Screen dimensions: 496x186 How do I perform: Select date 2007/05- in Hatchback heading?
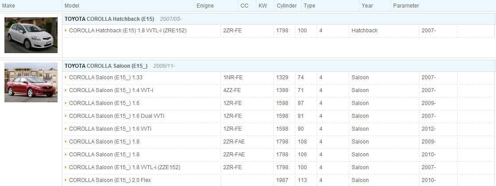(x=171, y=19)
